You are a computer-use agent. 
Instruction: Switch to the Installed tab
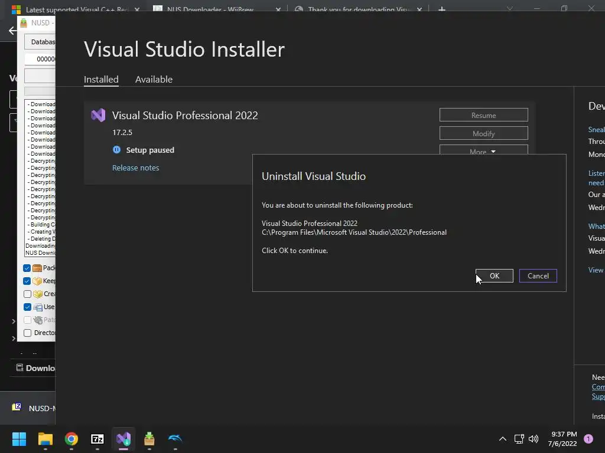pos(101,80)
